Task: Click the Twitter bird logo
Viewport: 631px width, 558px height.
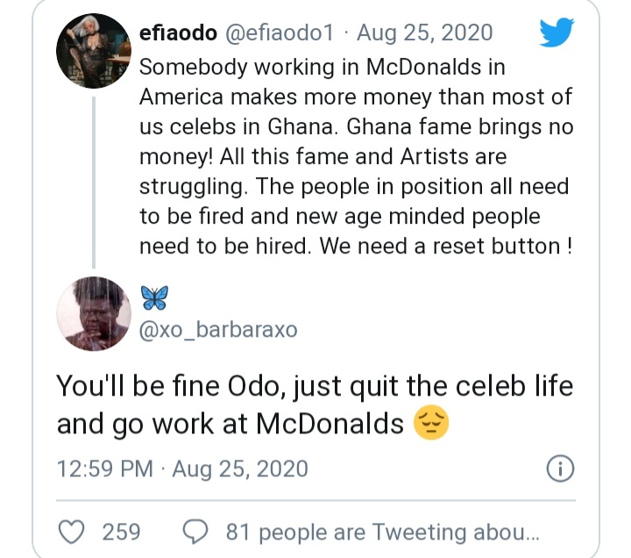Action: pos(556,34)
